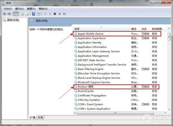Click the Start service play icon
Viewport: 173px width, 126px height.
coord(45,14)
